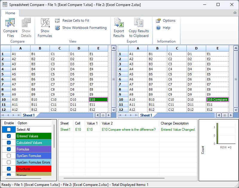The height and width of the screenshot is (188, 239).
Task: Uncheck the Calculated Values checkbox
Action: click(x=9, y=142)
